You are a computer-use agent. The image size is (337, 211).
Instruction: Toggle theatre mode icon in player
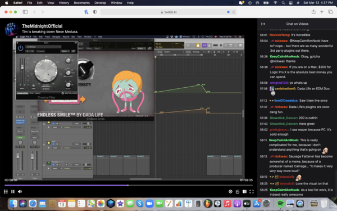(244, 191)
